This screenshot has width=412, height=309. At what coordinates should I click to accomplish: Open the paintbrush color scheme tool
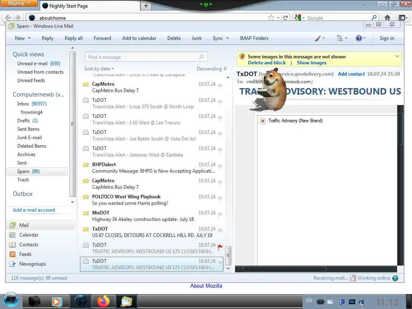(x=318, y=38)
